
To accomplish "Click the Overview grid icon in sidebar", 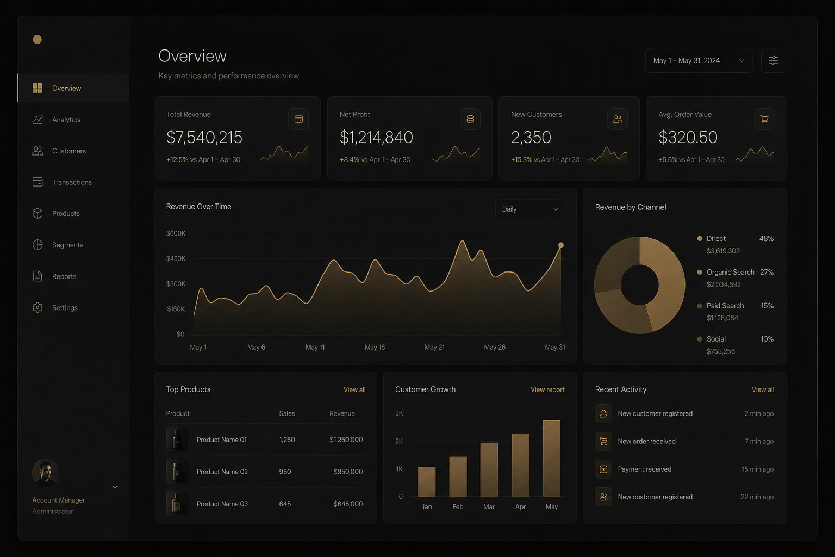I will coord(38,88).
